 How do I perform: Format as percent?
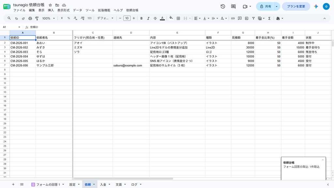click(68, 18)
